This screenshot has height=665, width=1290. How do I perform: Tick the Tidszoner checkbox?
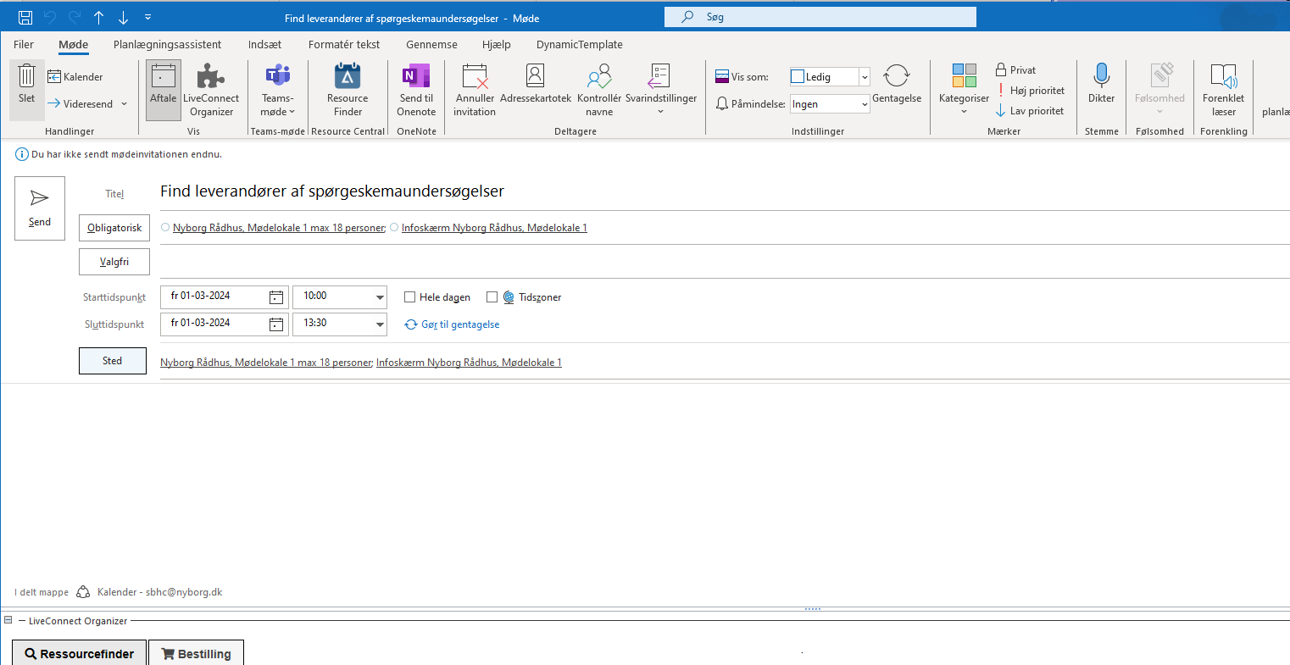pos(492,297)
